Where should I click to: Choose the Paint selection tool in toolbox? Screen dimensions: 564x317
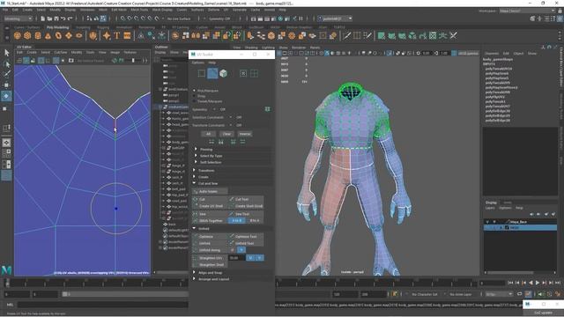coord(6,74)
